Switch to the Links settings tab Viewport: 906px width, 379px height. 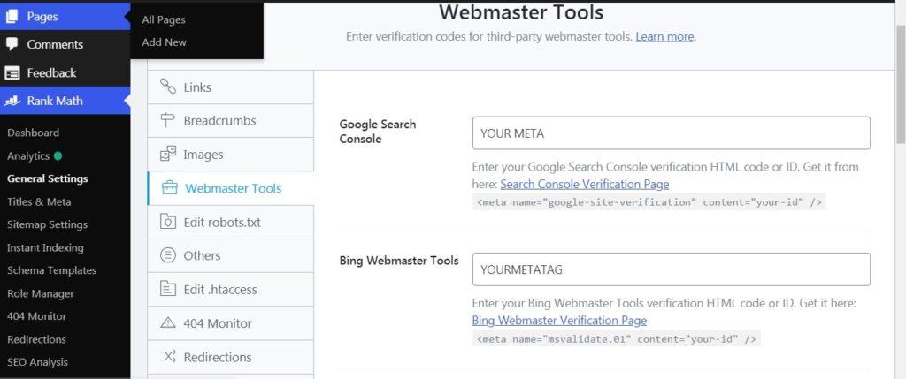coord(231,87)
